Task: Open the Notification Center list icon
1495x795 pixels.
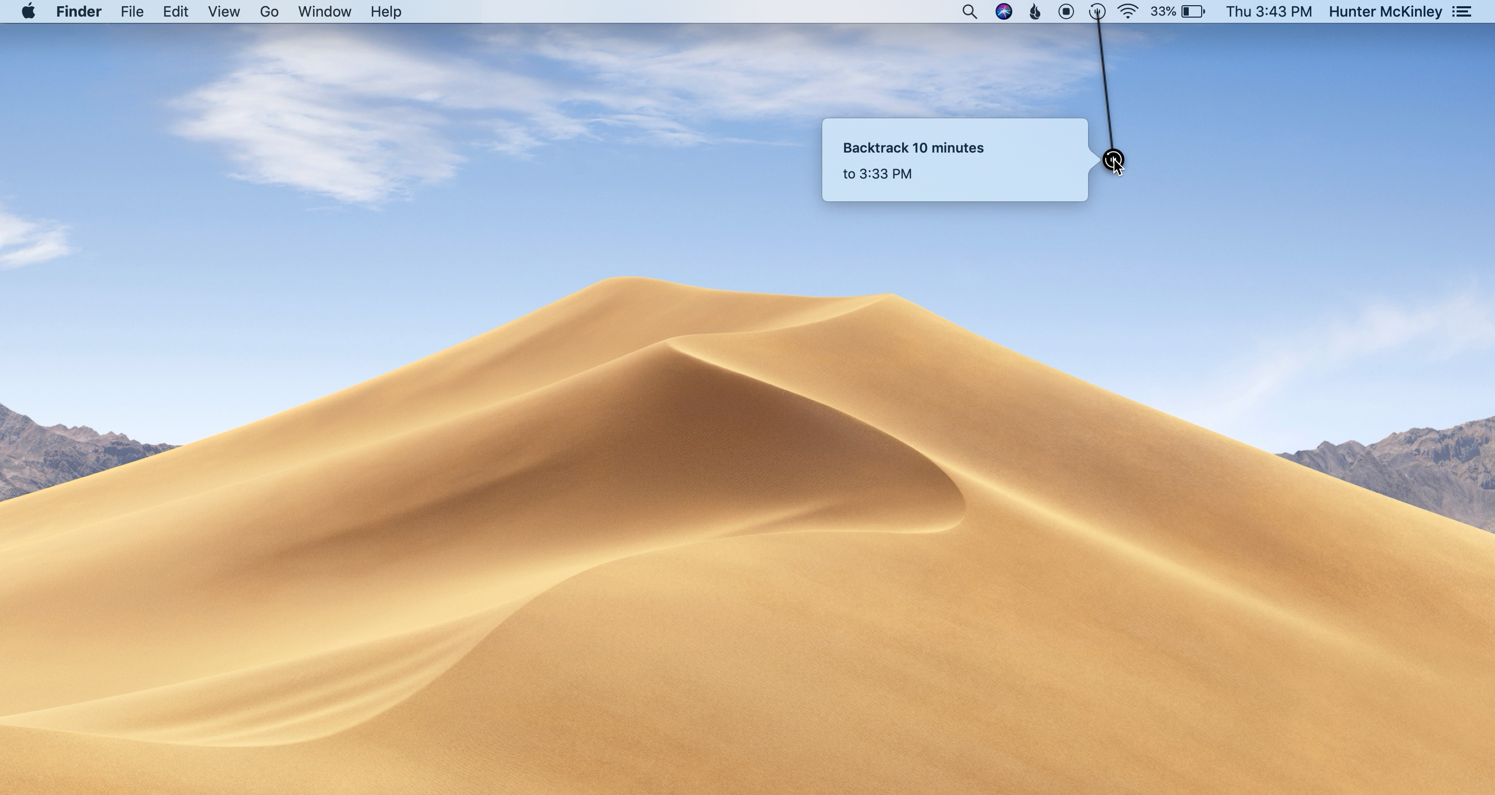Action: point(1462,11)
